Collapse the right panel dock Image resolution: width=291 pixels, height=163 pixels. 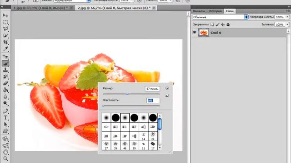pos(289,7)
